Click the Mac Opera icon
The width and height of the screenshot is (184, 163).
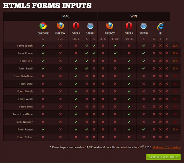[x=76, y=26]
